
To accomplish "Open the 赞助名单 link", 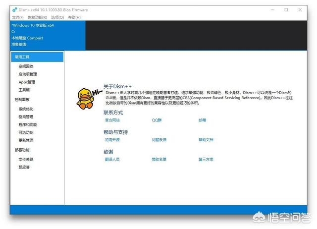I will tap(159, 160).
